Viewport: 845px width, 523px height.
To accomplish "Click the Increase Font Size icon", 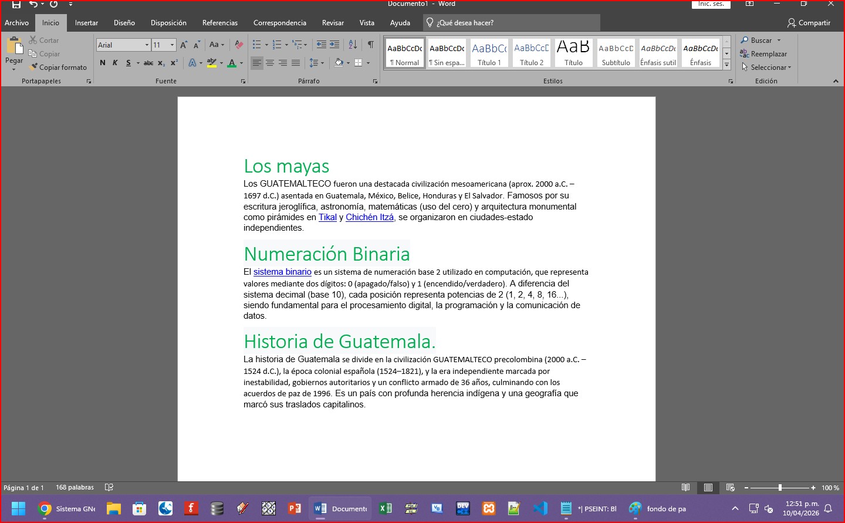I will tap(184, 45).
